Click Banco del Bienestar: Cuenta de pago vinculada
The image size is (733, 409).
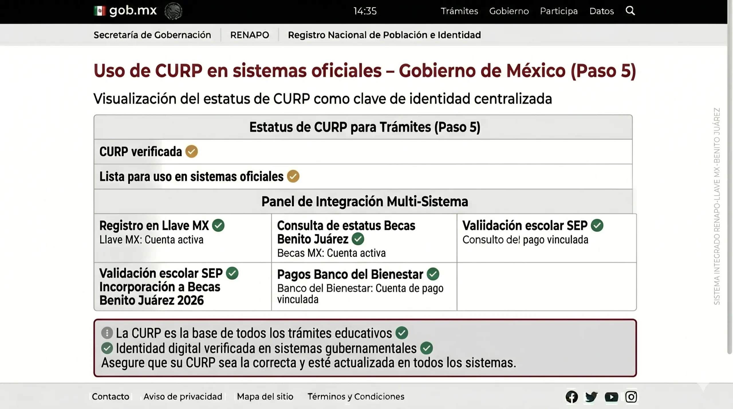[x=360, y=294]
